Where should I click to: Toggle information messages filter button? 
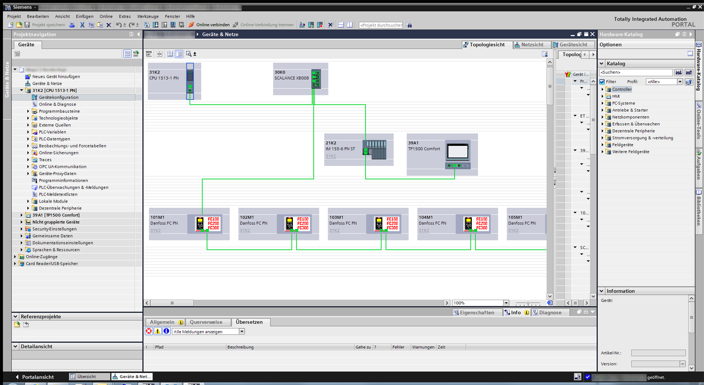tap(166, 331)
